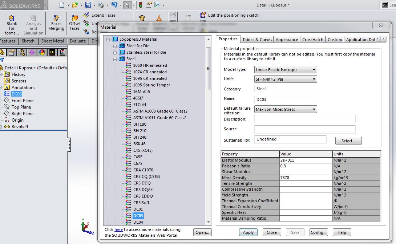Click the Elastic Modulus value cell 2e+011
396x244 pixels.
(x=306, y=160)
